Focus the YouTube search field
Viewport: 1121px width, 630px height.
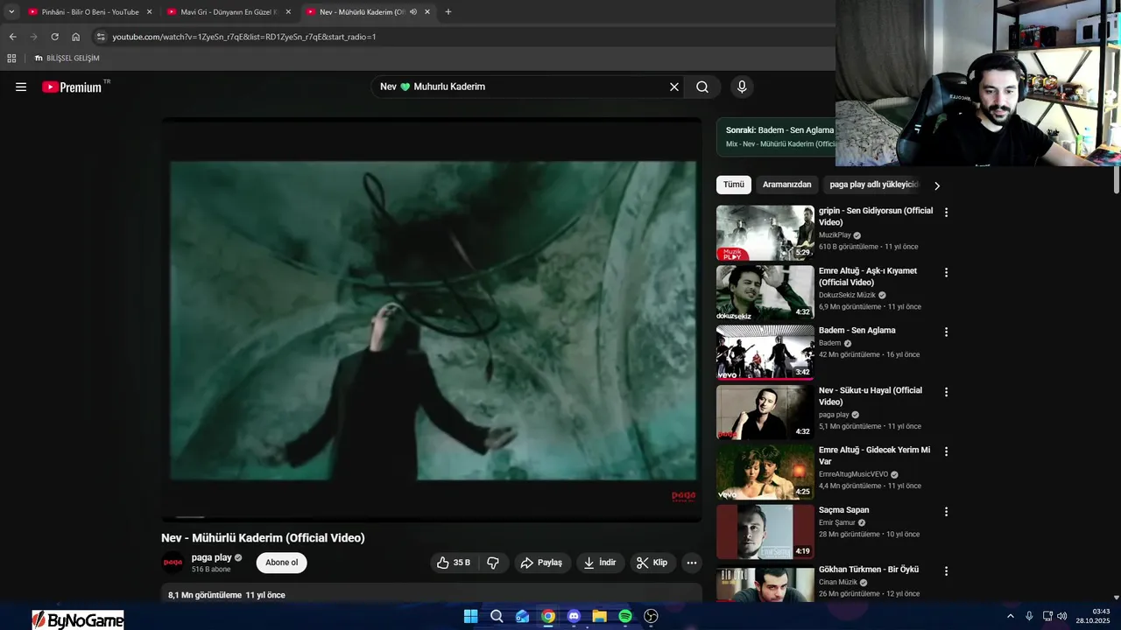[x=521, y=87]
